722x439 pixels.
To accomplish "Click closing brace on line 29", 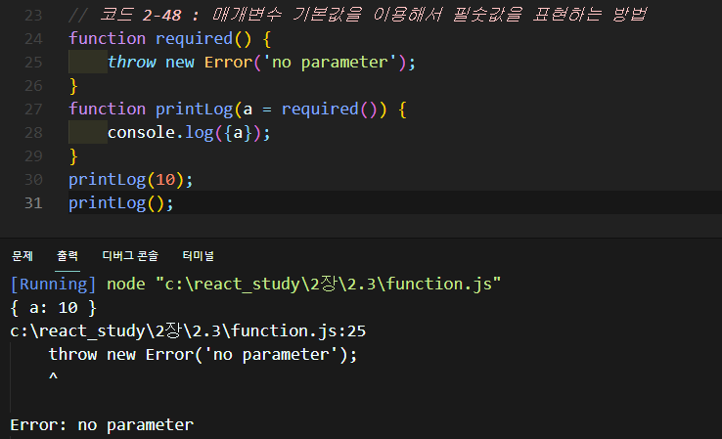I will [73, 156].
